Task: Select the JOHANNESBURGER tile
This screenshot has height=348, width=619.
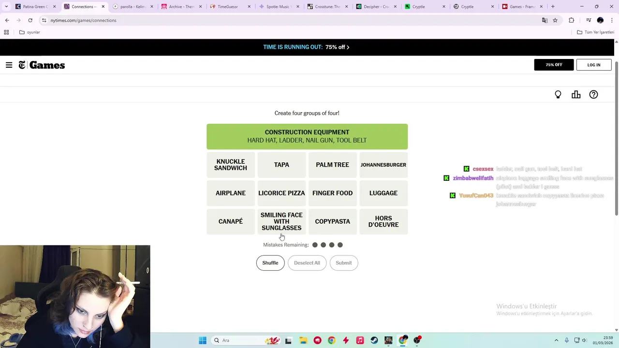Action: pyautogui.click(x=383, y=165)
